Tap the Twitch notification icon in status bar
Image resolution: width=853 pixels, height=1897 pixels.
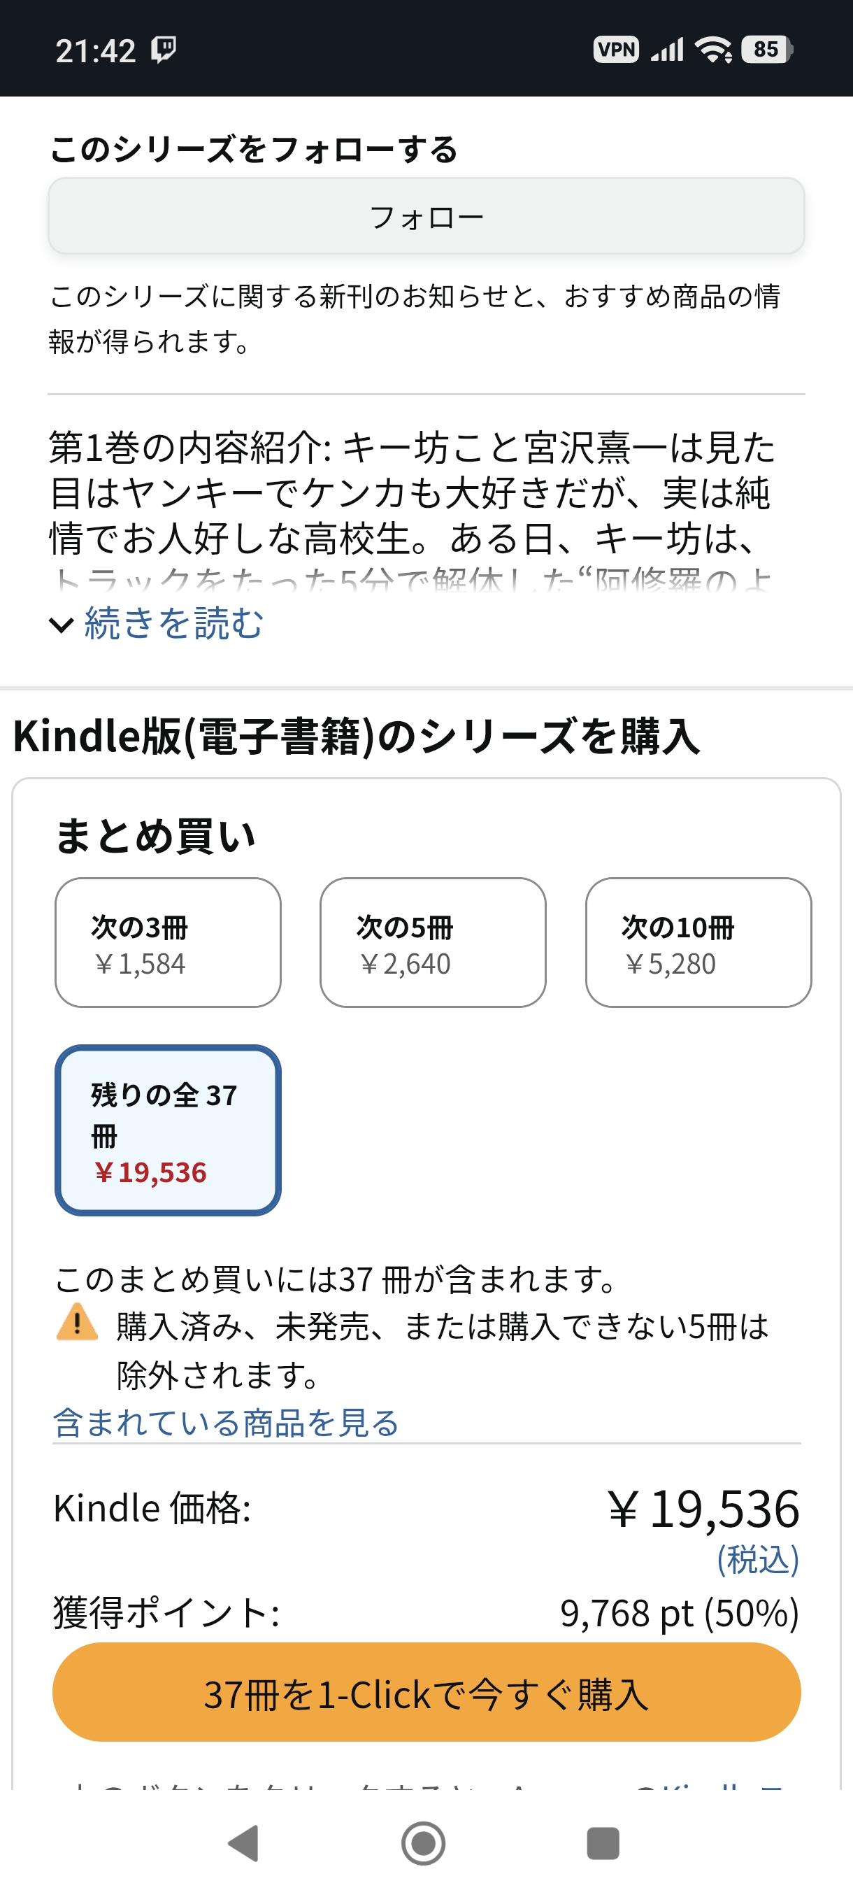pyautogui.click(x=164, y=50)
